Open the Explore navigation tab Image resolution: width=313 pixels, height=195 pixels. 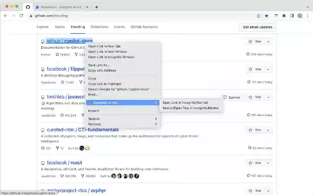[43, 27]
